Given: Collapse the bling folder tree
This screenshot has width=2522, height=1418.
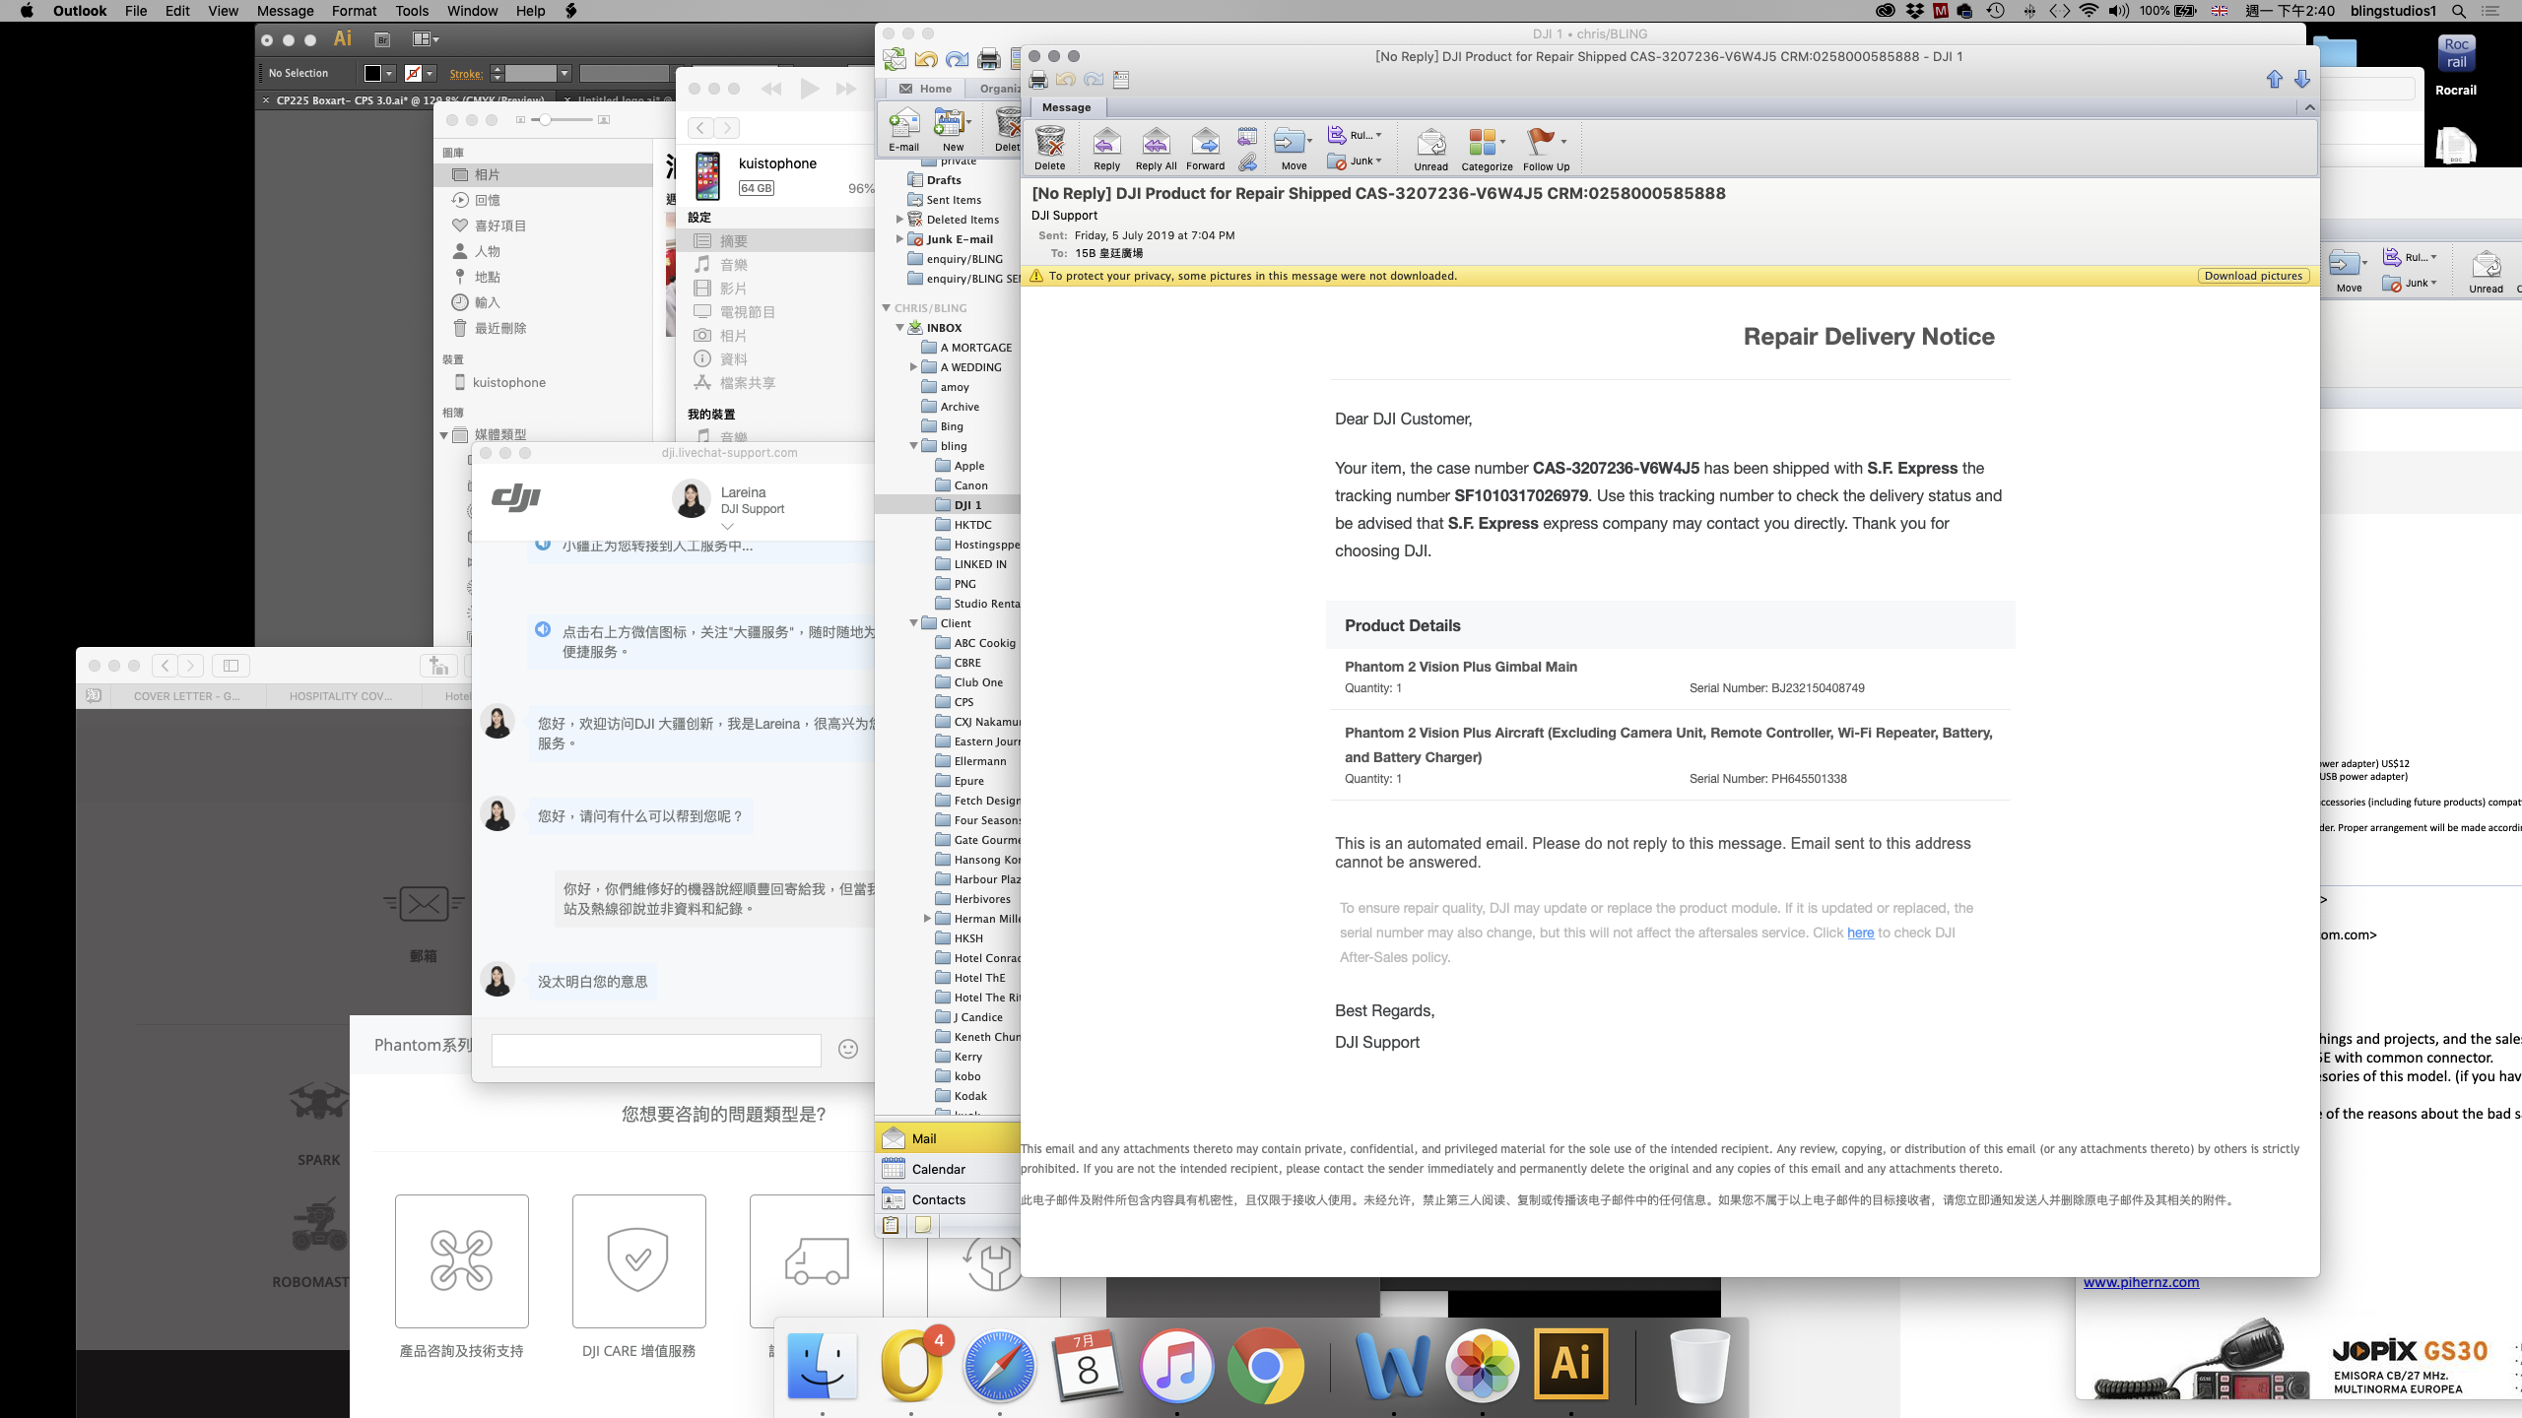Looking at the screenshot, I should pyautogui.click(x=913, y=446).
